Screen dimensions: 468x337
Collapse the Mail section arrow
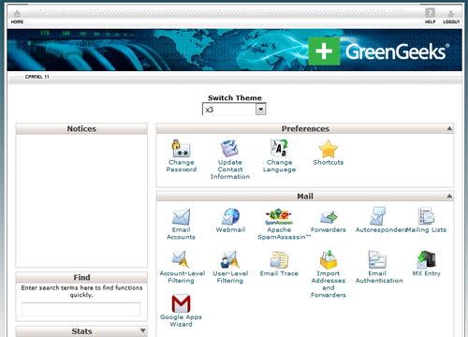click(x=449, y=196)
